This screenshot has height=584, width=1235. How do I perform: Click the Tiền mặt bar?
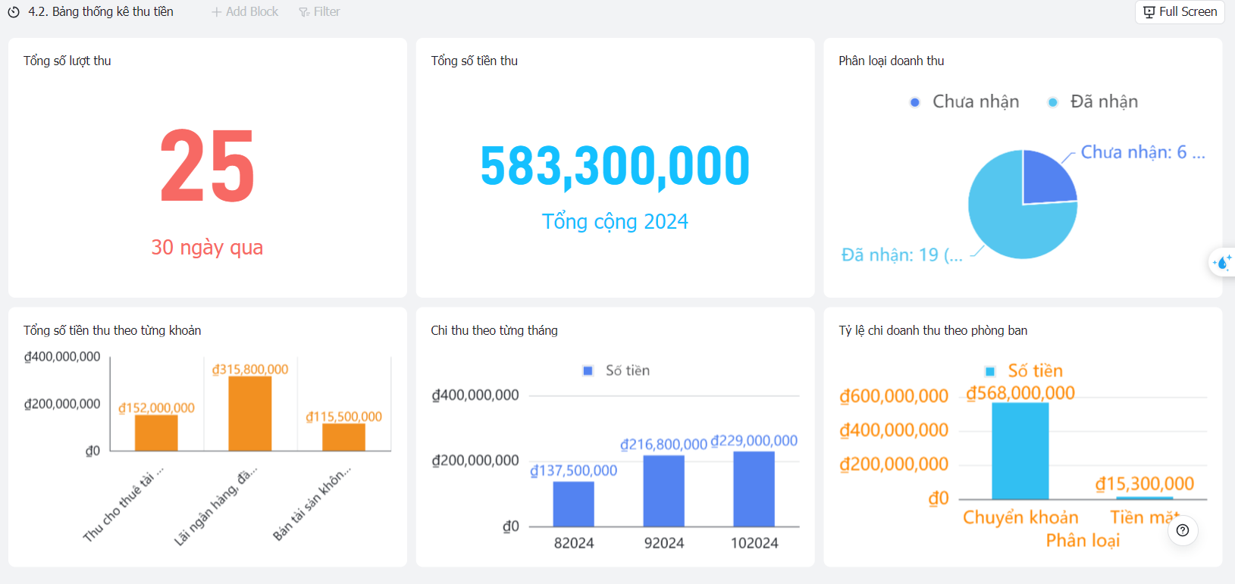click(1144, 498)
